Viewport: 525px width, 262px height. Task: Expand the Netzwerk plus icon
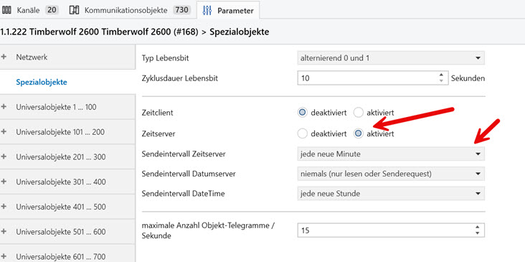(x=4, y=57)
